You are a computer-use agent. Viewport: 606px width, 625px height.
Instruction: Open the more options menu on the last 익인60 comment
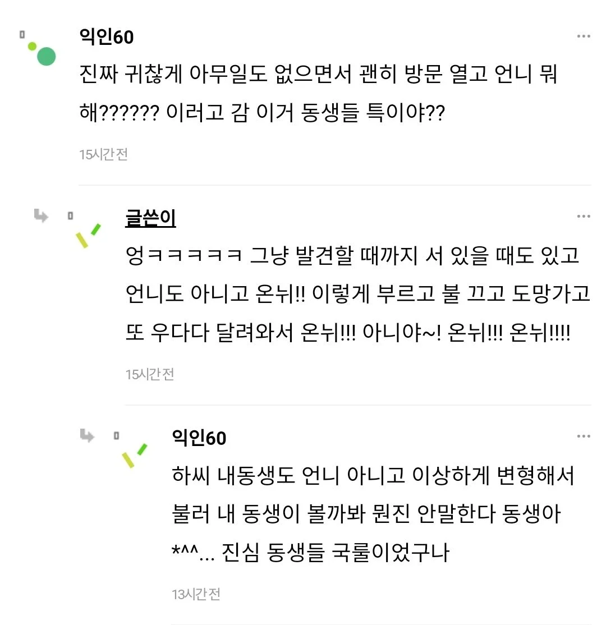point(585,435)
